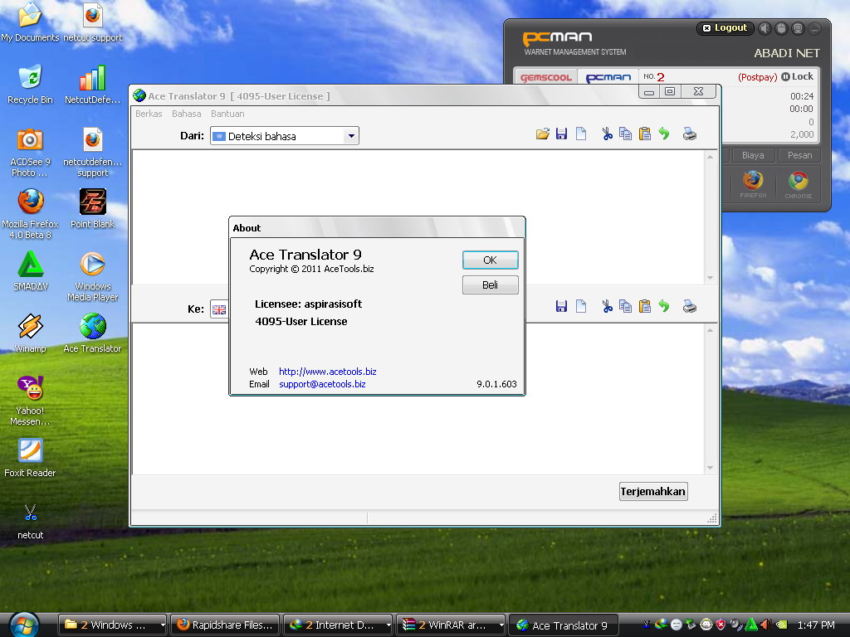The width and height of the screenshot is (850, 637).
Task: Click the Pesan tab in PCMAN
Action: (x=799, y=155)
